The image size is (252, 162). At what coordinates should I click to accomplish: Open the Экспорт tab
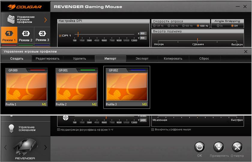(142, 59)
